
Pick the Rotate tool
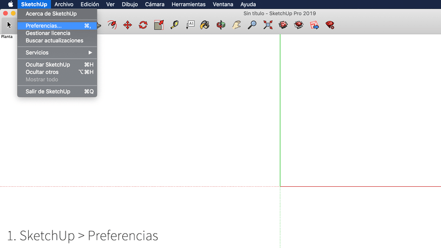coord(143,25)
